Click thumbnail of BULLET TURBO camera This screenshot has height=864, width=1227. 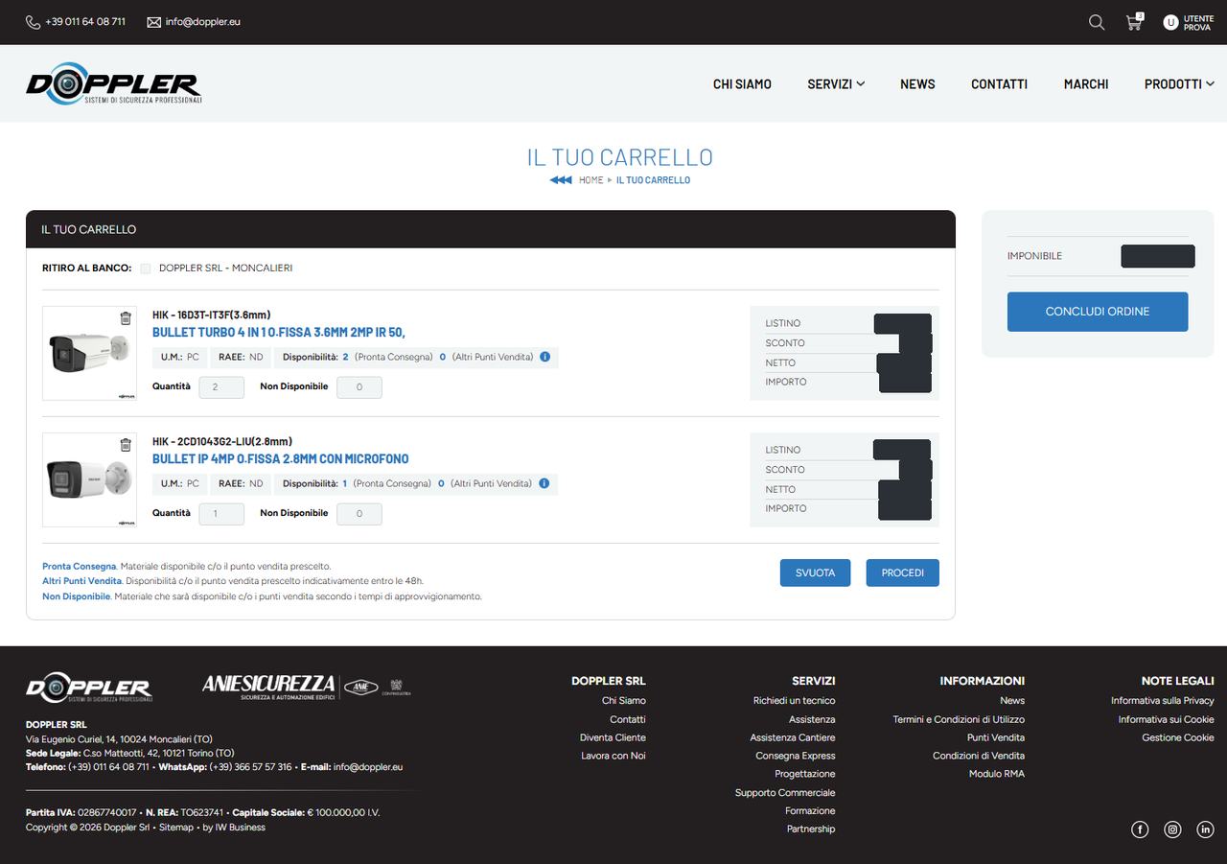[89, 353]
